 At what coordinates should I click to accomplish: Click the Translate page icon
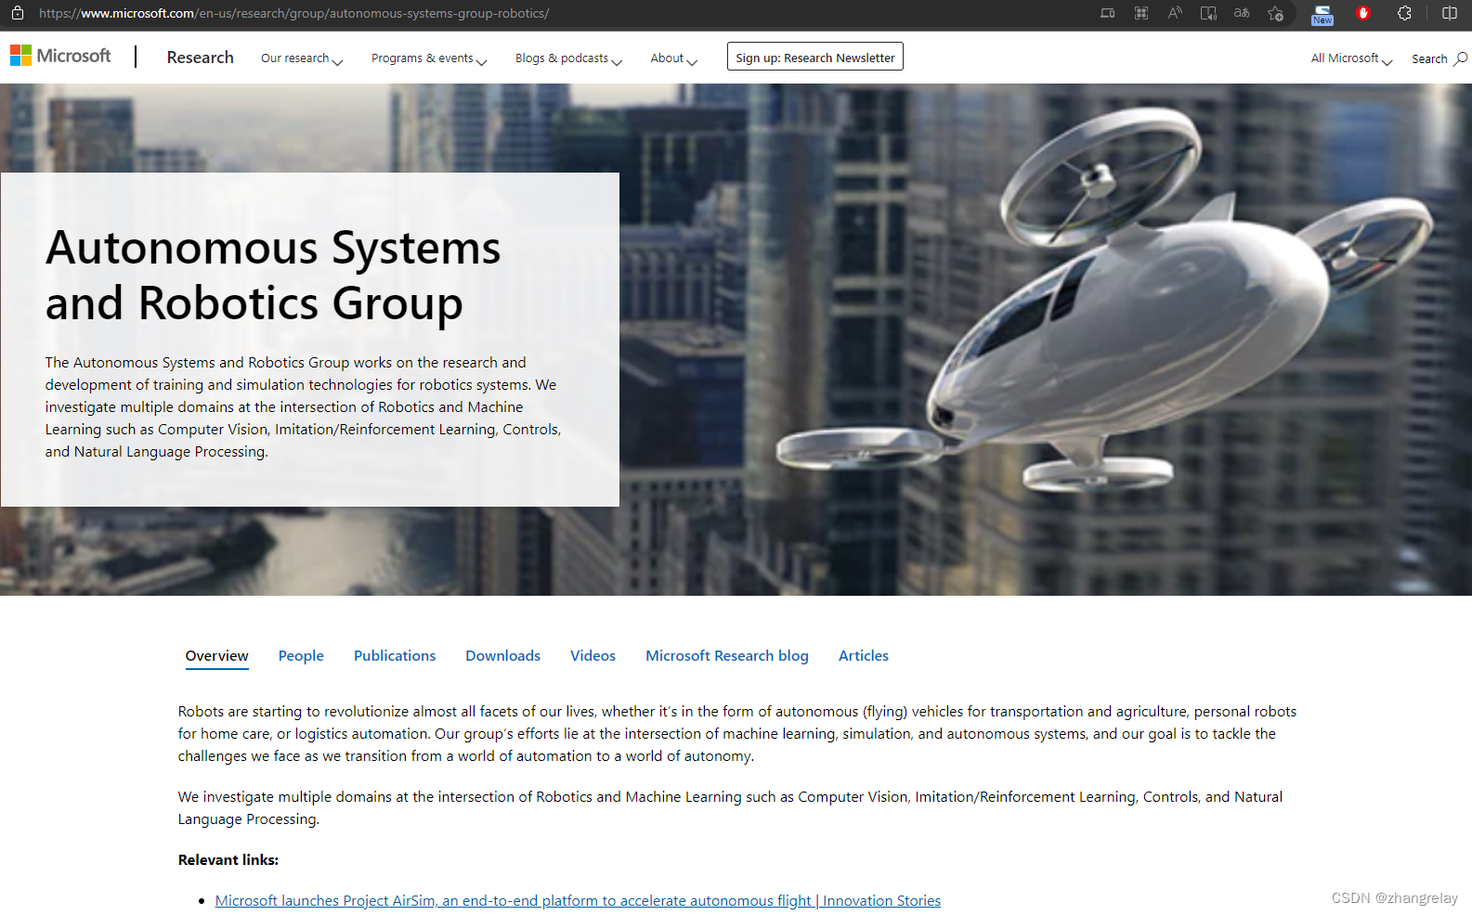click(1242, 13)
